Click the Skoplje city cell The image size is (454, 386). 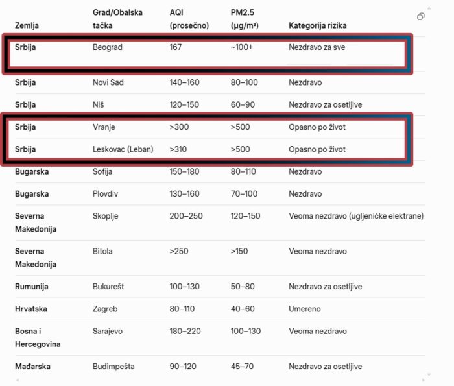pyautogui.click(x=107, y=216)
